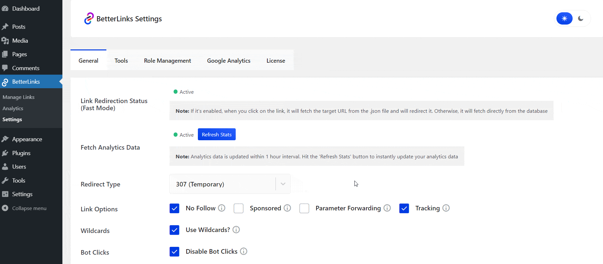Open the General settings tab

click(88, 60)
